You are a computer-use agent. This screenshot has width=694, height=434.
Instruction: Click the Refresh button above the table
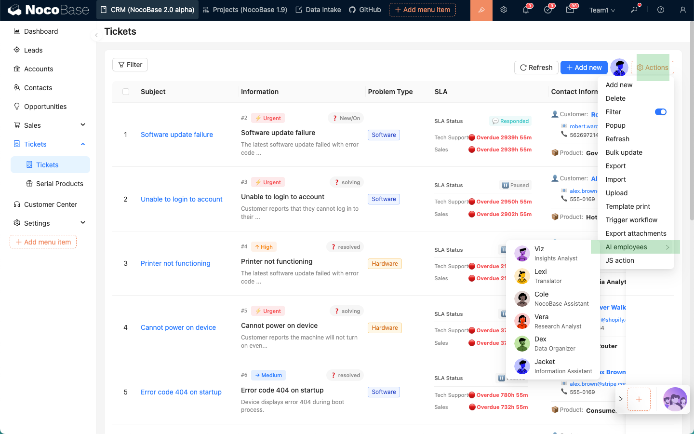tap(536, 68)
